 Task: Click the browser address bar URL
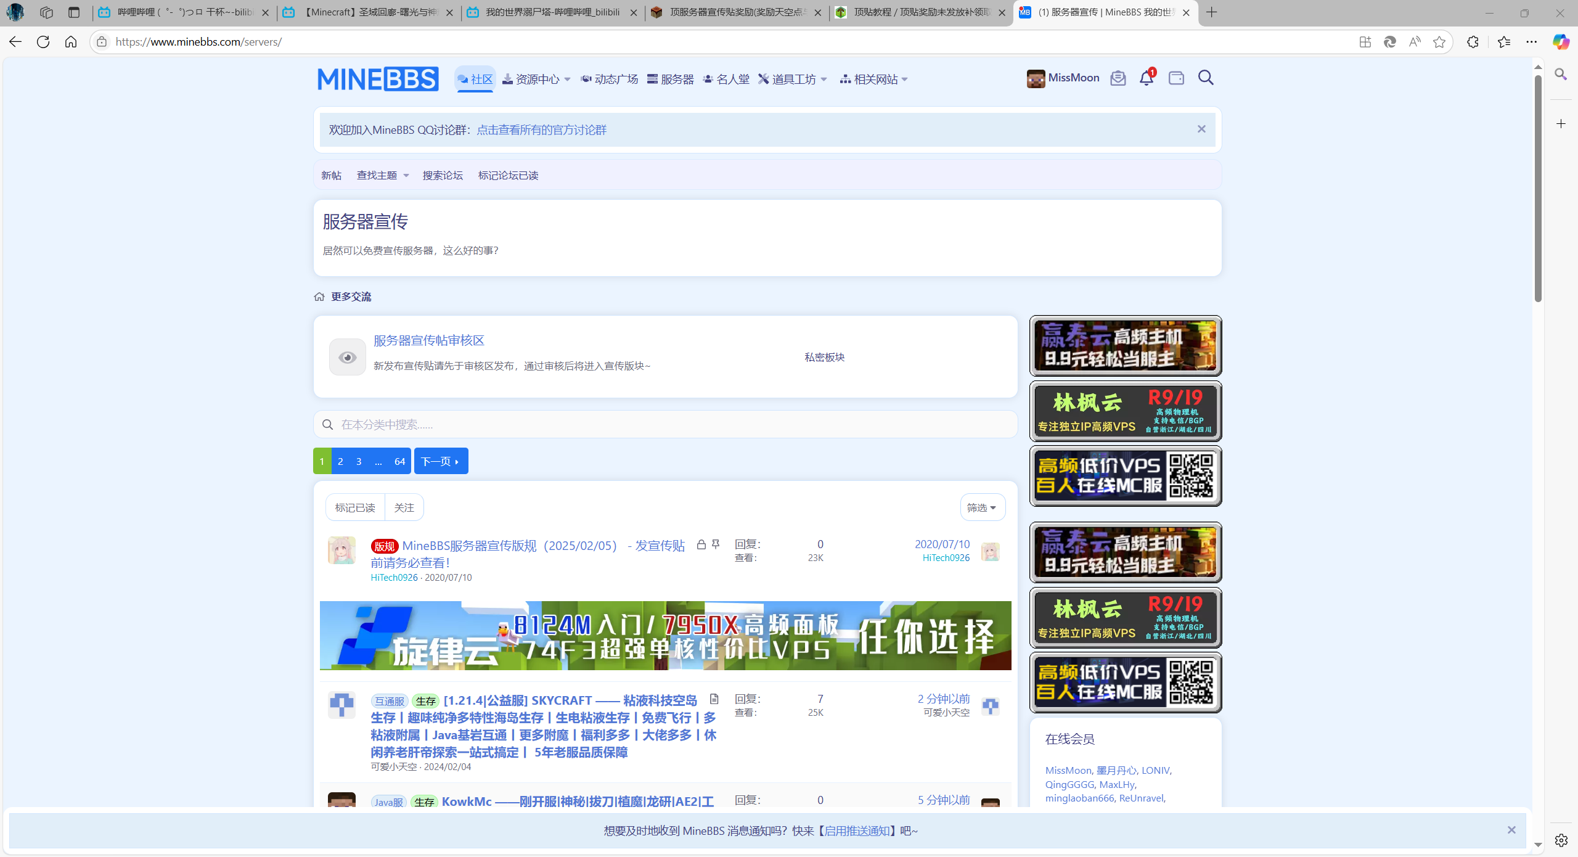(x=198, y=42)
